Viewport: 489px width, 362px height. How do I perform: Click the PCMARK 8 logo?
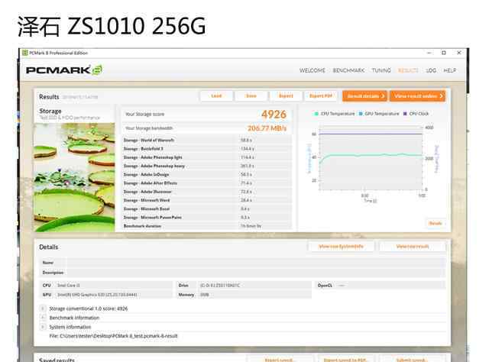pyautogui.click(x=64, y=69)
